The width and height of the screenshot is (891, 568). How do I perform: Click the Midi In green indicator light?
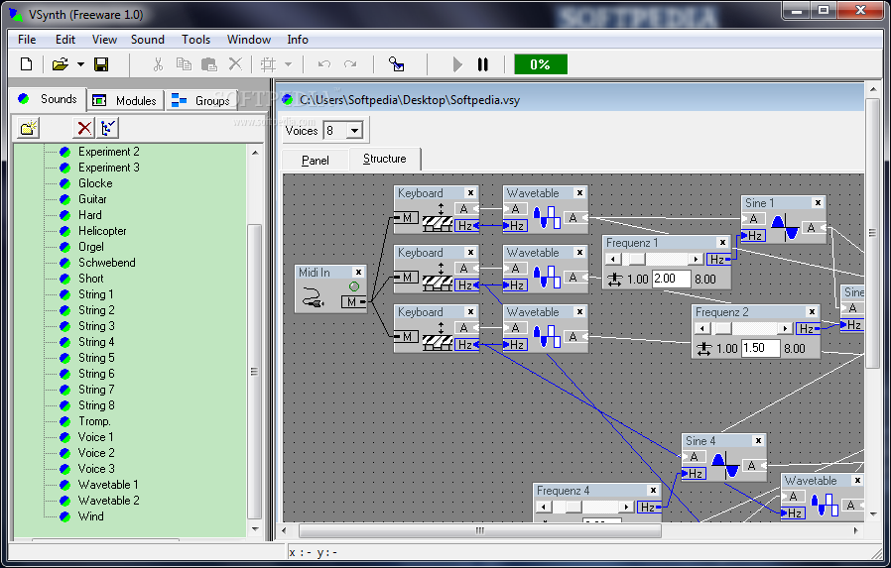click(354, 286)
